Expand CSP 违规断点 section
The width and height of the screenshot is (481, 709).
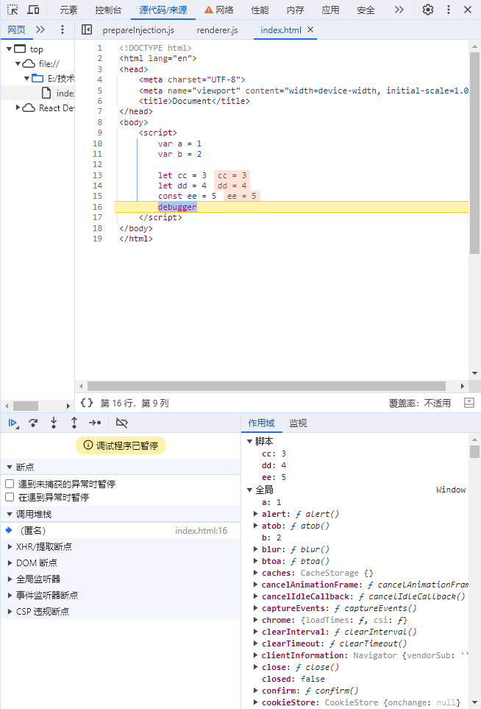pyautogui.click(x=10, y=612)
